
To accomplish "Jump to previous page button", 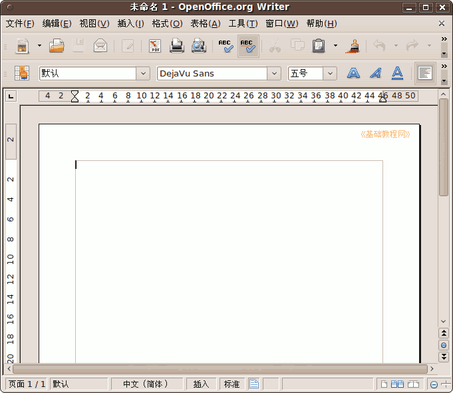I will [x=444, y=333].
